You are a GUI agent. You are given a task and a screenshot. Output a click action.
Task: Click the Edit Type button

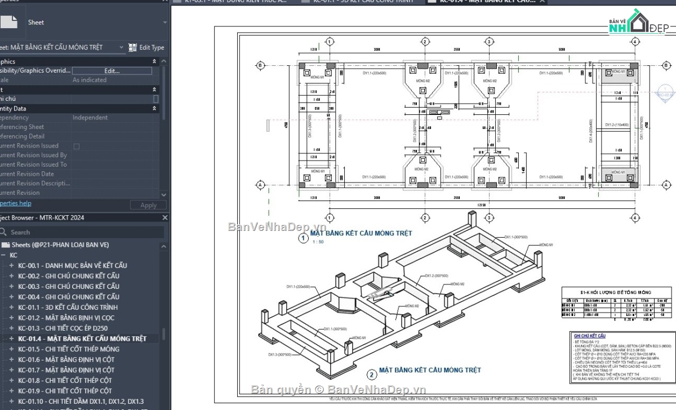point(146,47)
